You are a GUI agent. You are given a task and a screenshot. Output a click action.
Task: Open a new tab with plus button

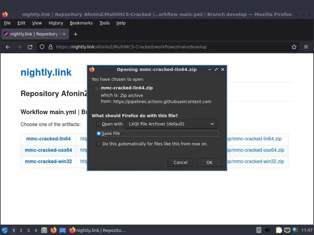tap(75, 34)
